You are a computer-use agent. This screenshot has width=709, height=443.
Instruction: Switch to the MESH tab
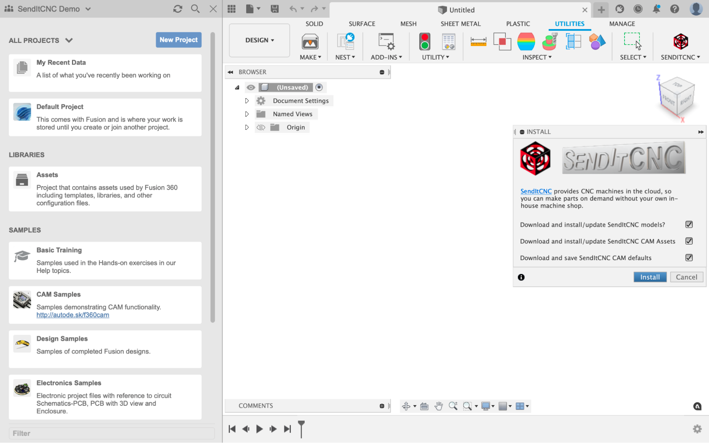408,24
